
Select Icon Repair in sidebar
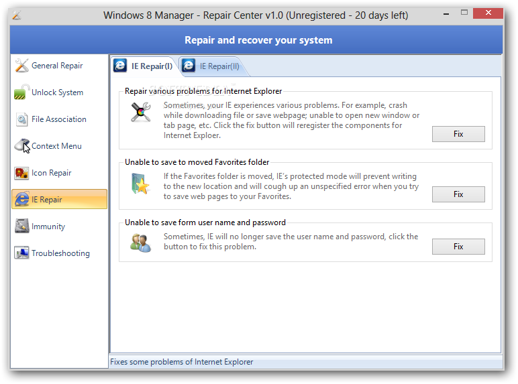click(60, 173)
